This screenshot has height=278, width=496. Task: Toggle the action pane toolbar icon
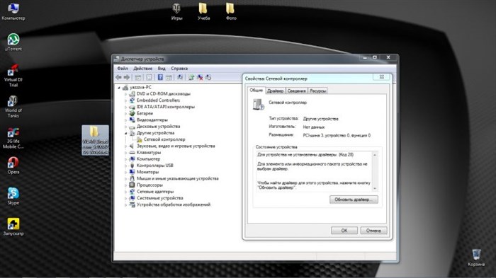click(x=169, y=77)
